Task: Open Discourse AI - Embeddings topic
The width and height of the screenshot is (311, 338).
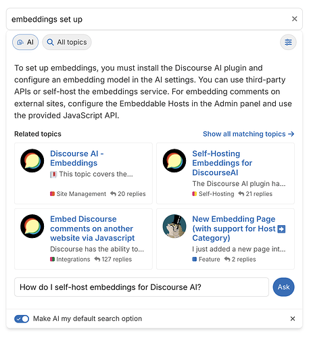Action: (76, 158)
